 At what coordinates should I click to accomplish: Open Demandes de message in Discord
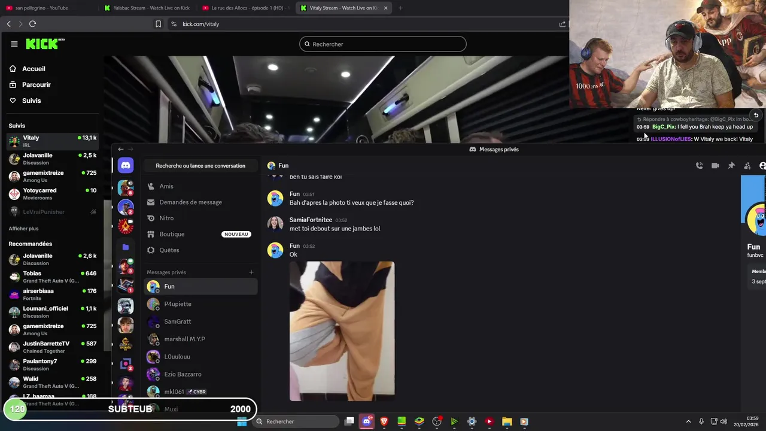click(200, 202)
